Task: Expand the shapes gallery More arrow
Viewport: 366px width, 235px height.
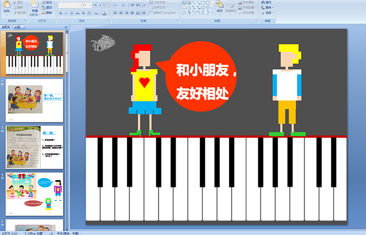Action: tap(212, 13)
